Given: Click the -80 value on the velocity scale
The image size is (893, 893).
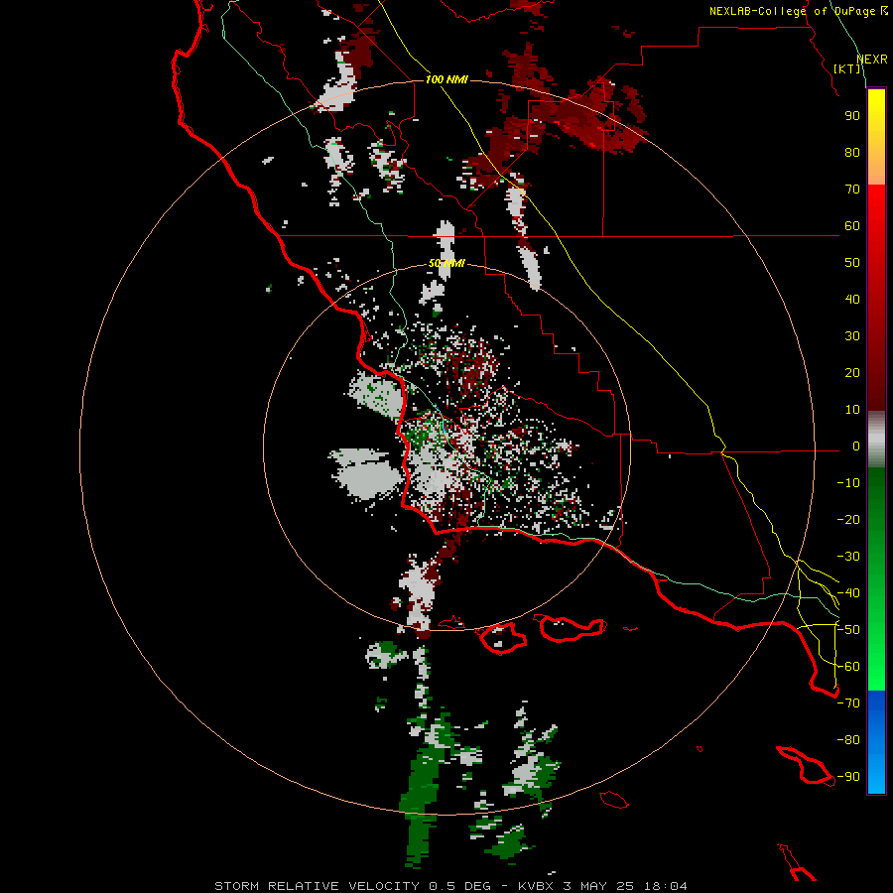Looking at the screenshot, I should click(x=848, y=740).
